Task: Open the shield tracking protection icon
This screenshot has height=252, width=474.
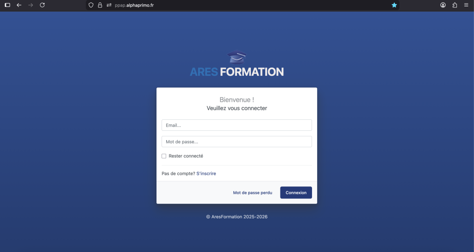Action: [x=91, y=5]
